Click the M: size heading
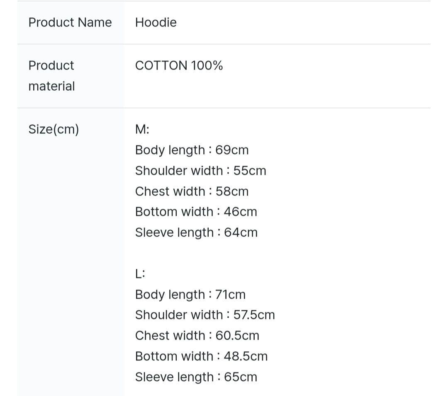This screenshot has width=448, height=396. 142,129
